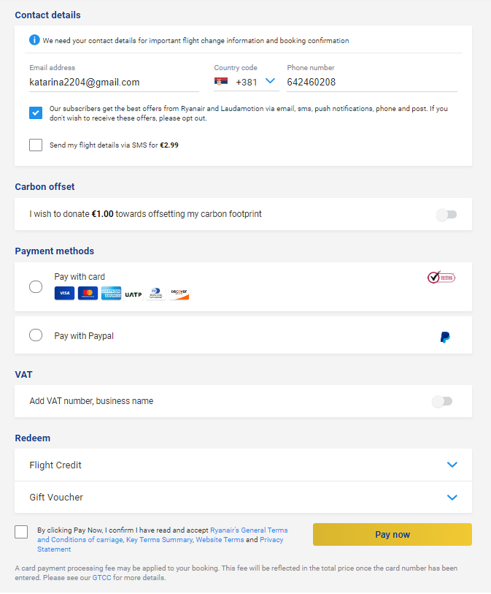Click the Visa card logo
491x594 pixels.
pyautogui.click(x=64, y=293)
